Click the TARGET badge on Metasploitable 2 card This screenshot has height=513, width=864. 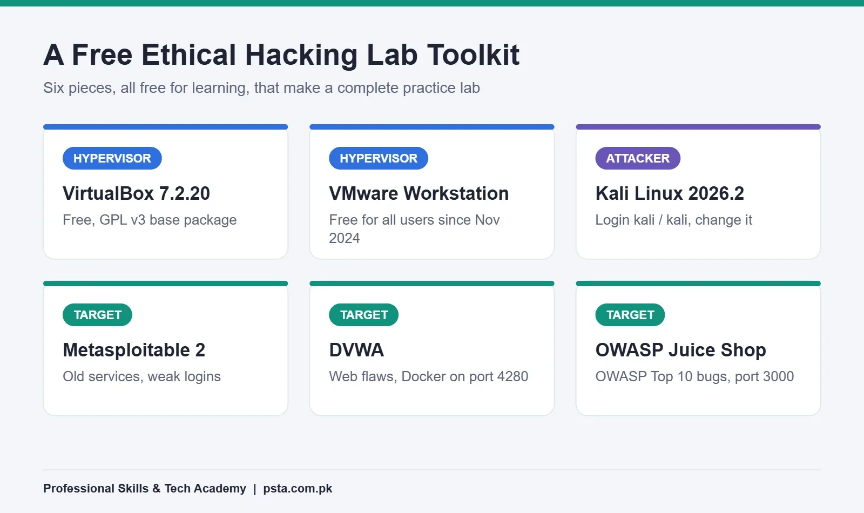(x=97, y=315)
